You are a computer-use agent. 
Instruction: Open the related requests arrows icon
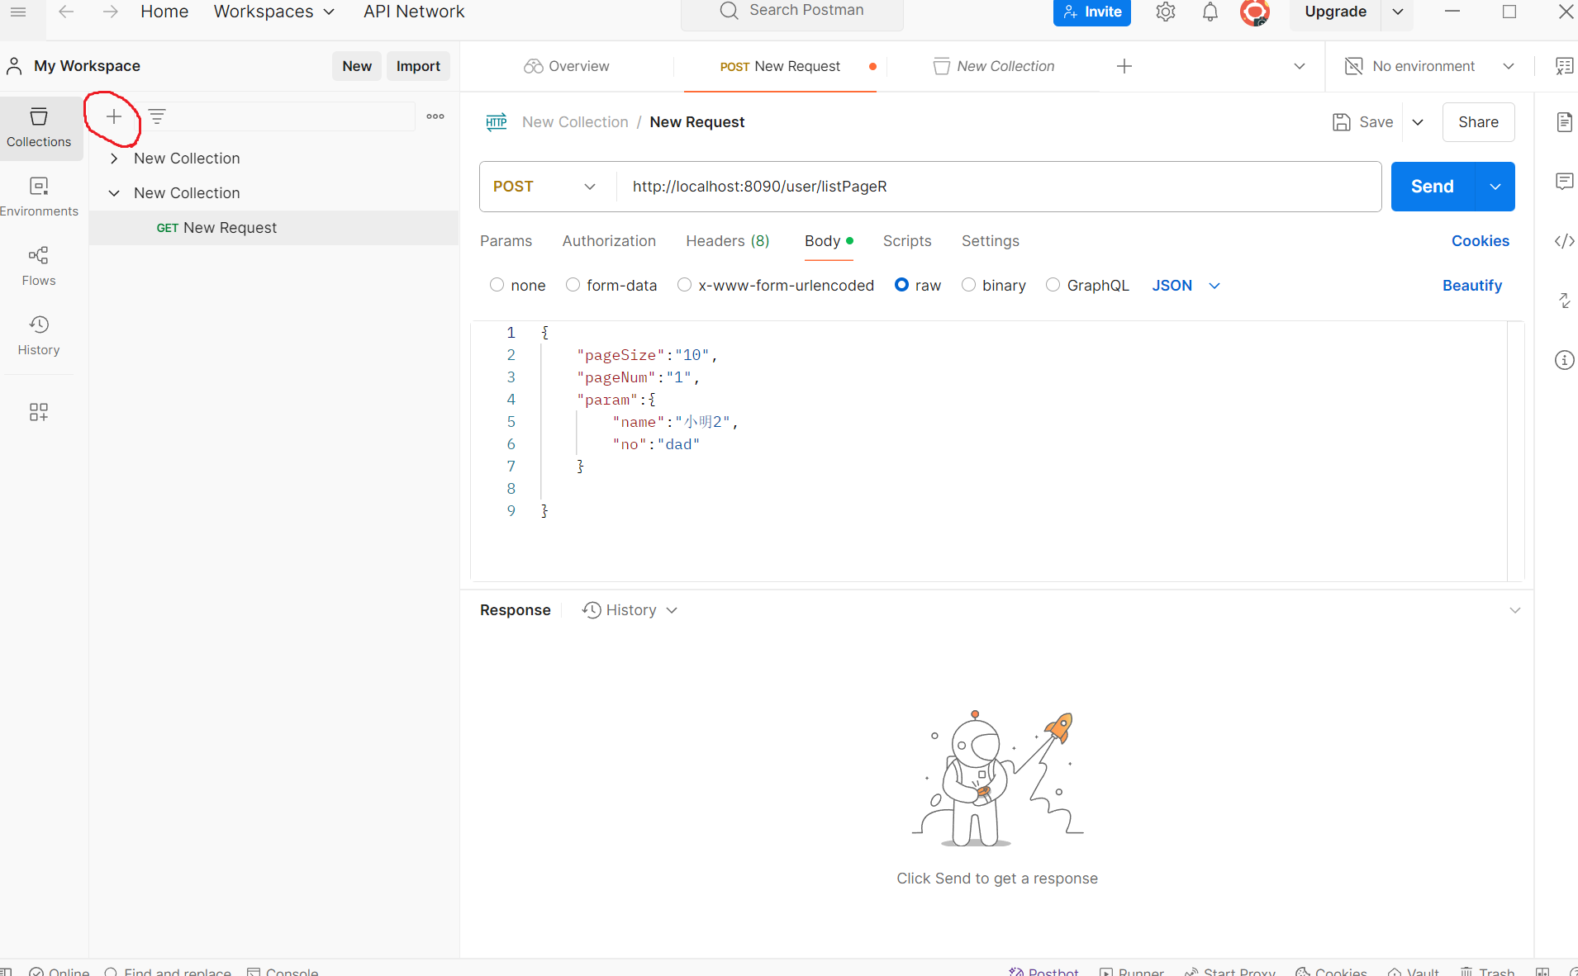point(1564,301)
